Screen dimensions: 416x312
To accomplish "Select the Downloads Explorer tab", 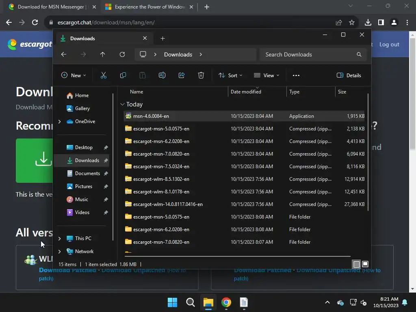I will (x=104, y=39).
